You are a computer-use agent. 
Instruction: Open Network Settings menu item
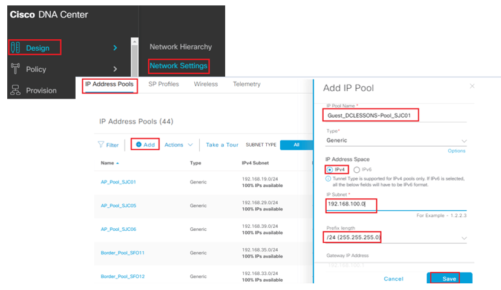[178, 66]
